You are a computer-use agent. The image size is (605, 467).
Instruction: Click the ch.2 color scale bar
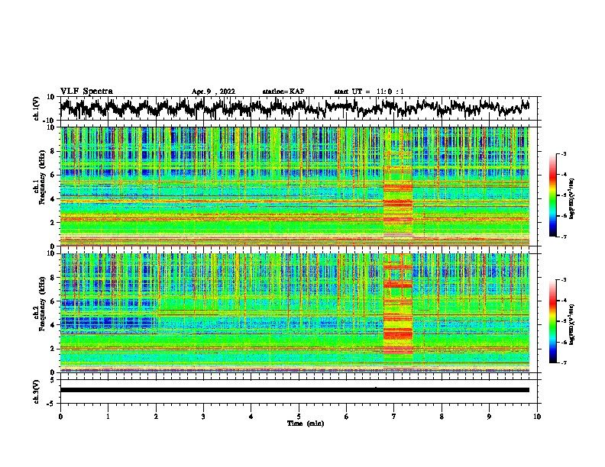552,321
